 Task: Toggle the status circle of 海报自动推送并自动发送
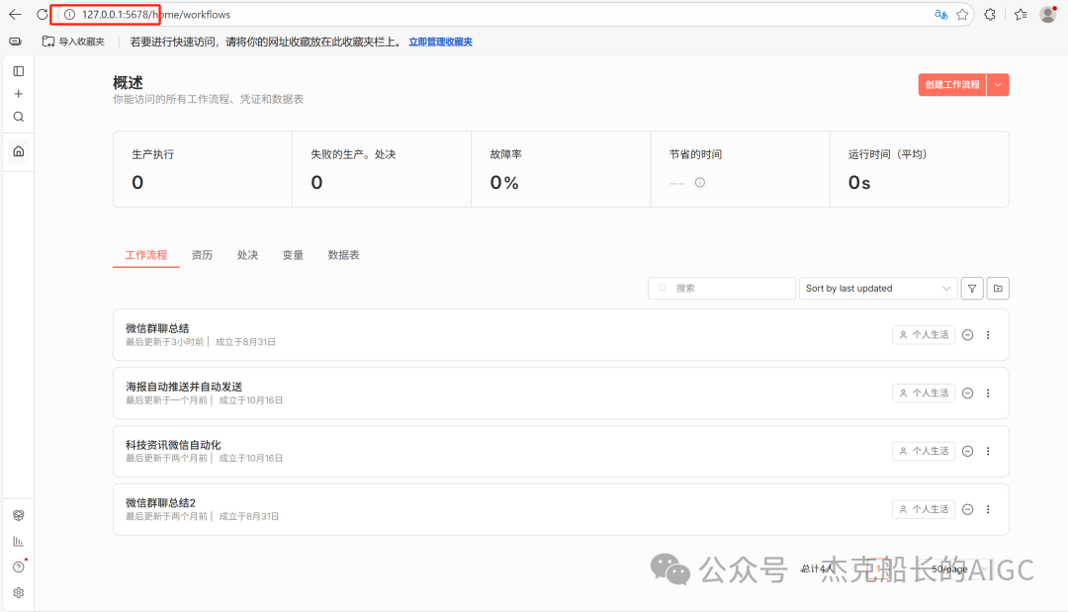coord(967,393)
